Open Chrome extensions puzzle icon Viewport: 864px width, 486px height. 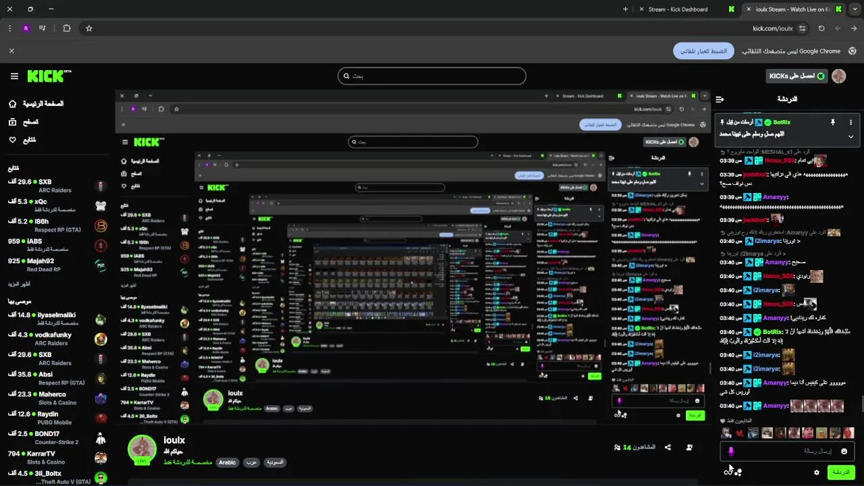tap(67, 28)
